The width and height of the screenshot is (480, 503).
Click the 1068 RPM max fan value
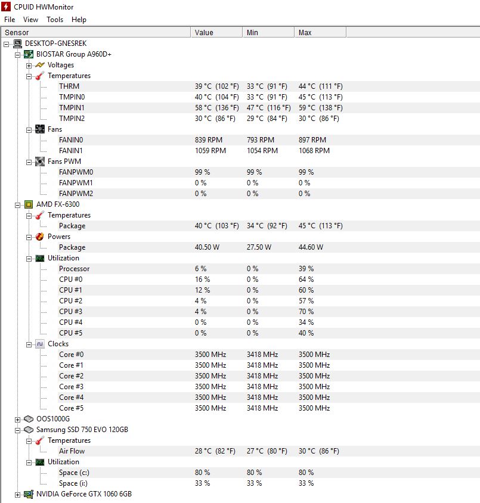[x=314, y=150]
